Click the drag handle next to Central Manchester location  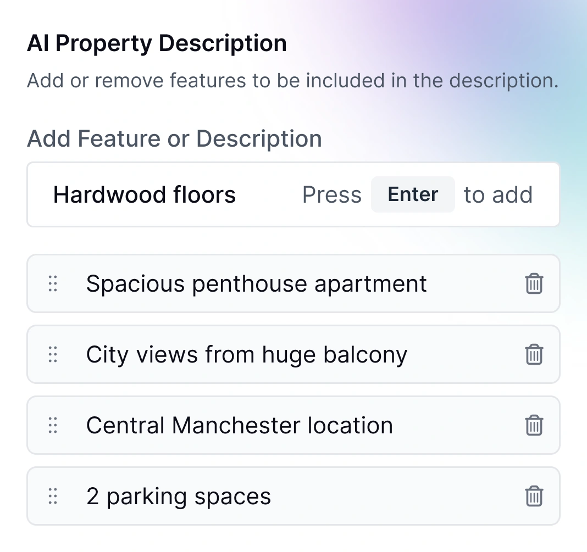[x=53, y=425]
